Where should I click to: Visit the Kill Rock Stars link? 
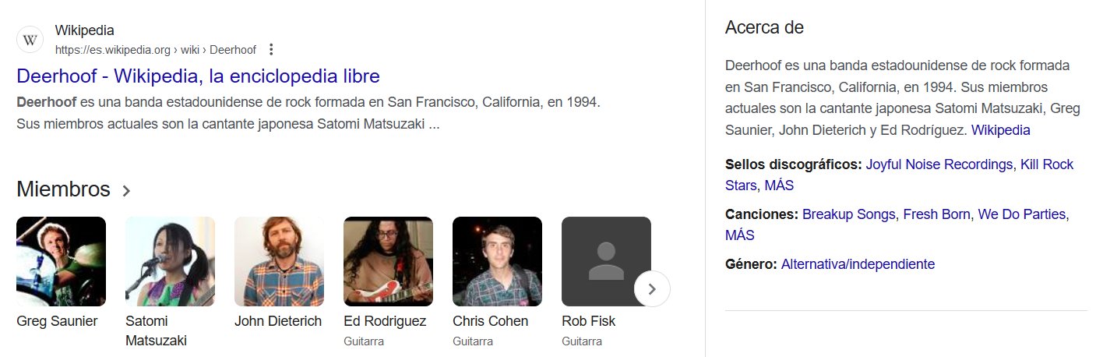pos(1047,164)
